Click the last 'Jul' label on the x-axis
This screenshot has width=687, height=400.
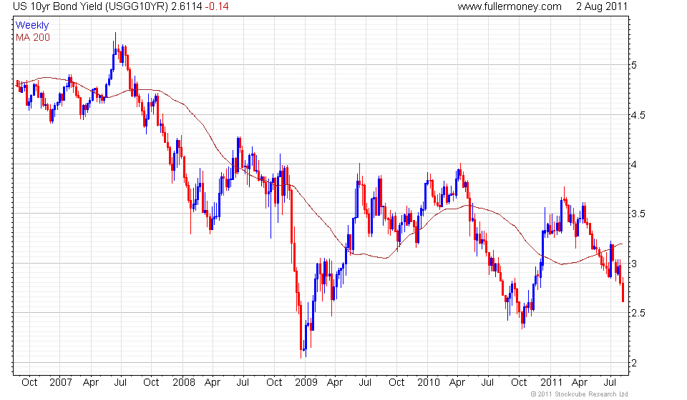610,383
